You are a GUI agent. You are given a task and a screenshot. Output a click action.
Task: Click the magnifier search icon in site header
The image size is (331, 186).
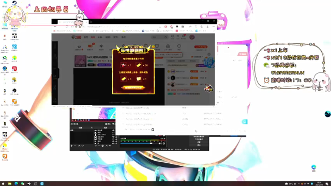pyautogui.click(x=165, y=37)
